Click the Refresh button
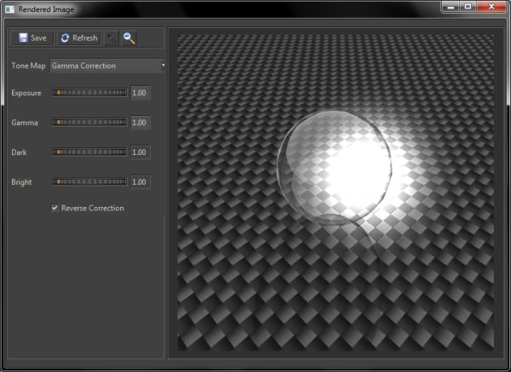Screen dimensions: 511x372 [78, 38]
